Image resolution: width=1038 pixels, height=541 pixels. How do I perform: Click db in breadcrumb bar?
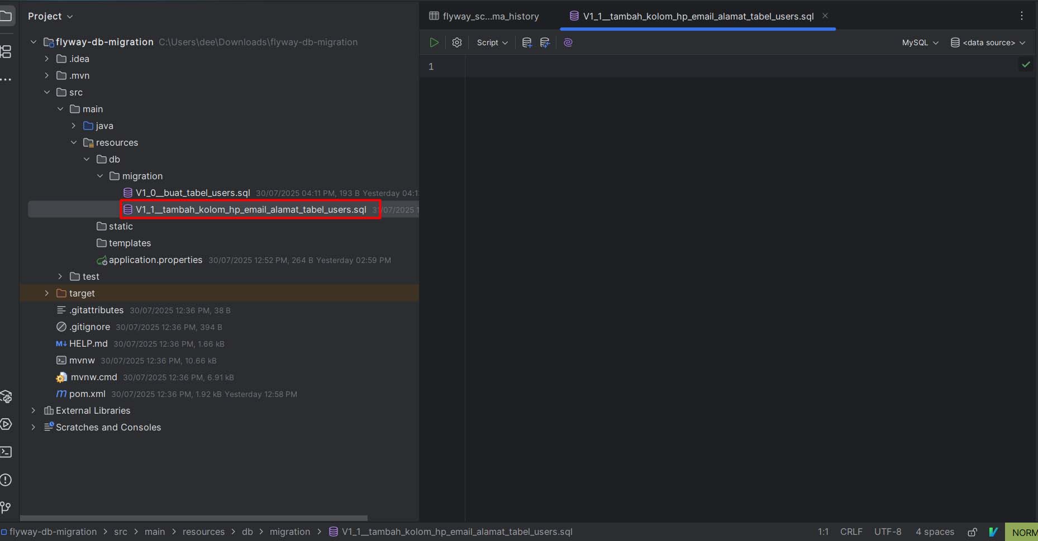[x=247, y=532]
